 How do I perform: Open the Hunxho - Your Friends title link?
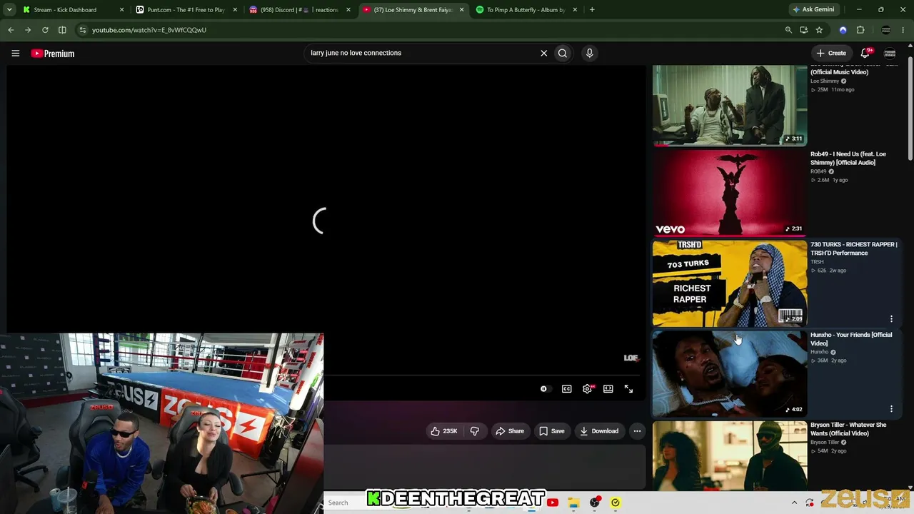pyautogui.click(x=851, y=339)
